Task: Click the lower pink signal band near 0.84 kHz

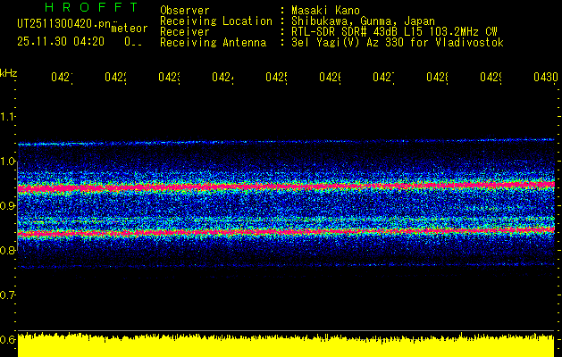Action: tap(286, 232)
